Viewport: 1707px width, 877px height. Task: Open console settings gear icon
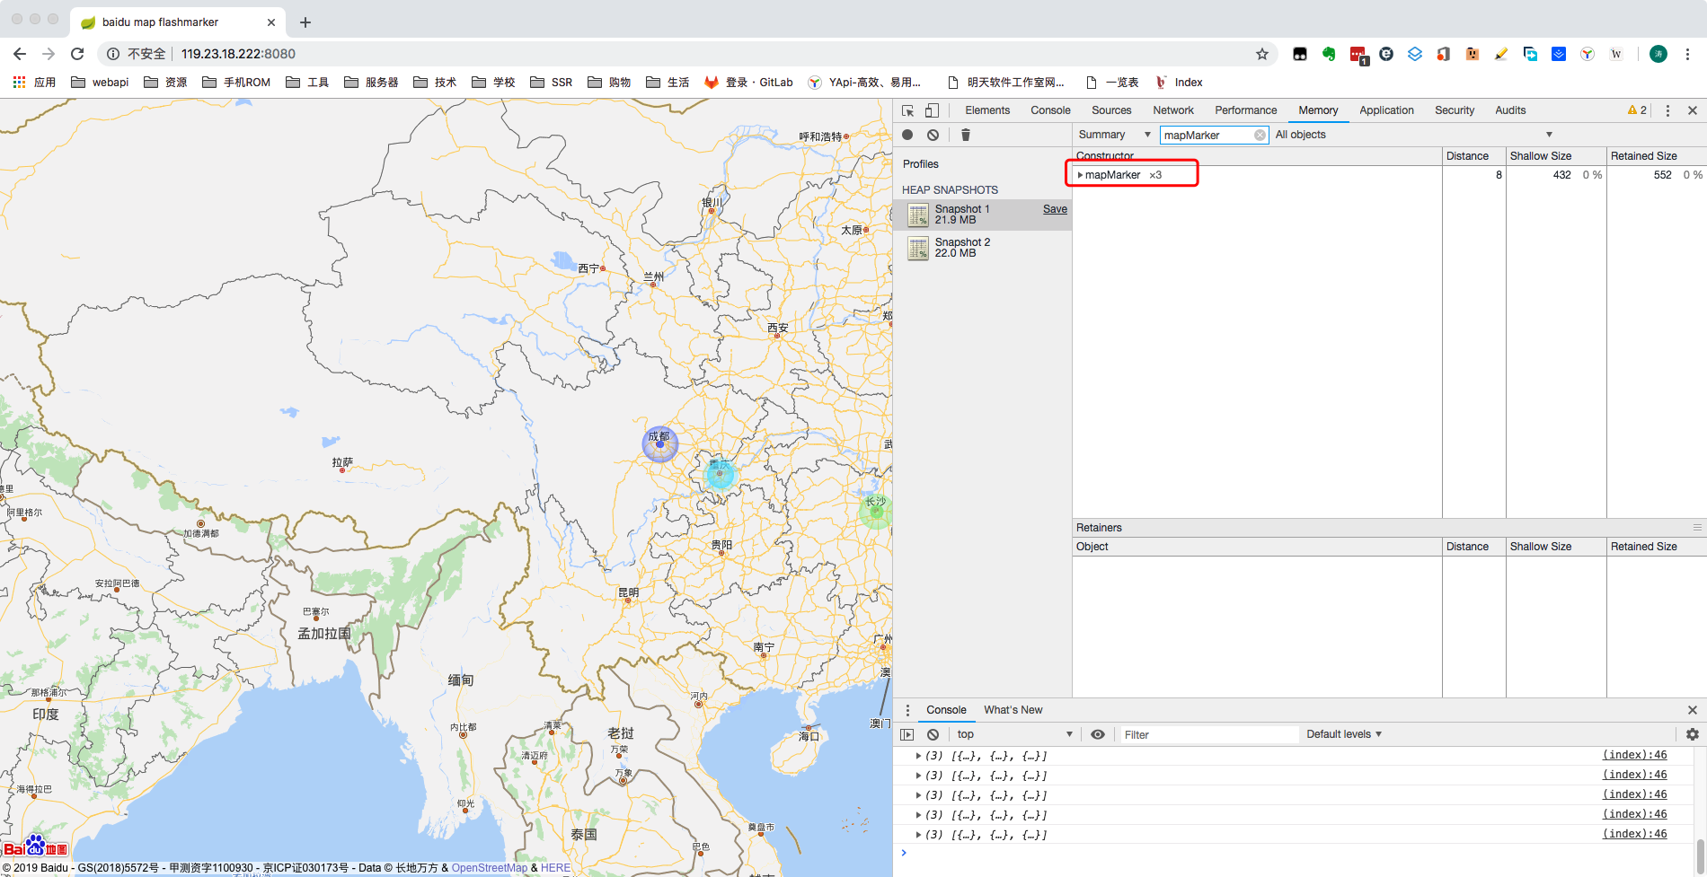pyautogui.click(x=1693, y=734)
